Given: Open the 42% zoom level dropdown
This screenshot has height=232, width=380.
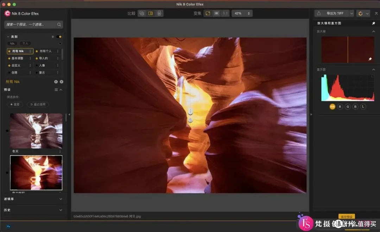Looking at the screenshot, I should [x=242, y=13].
